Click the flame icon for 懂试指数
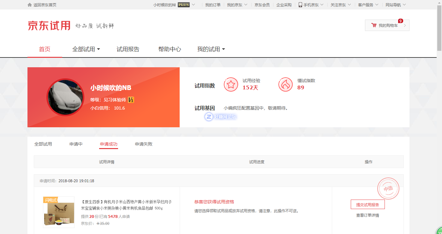 click(x=285, y=84)
